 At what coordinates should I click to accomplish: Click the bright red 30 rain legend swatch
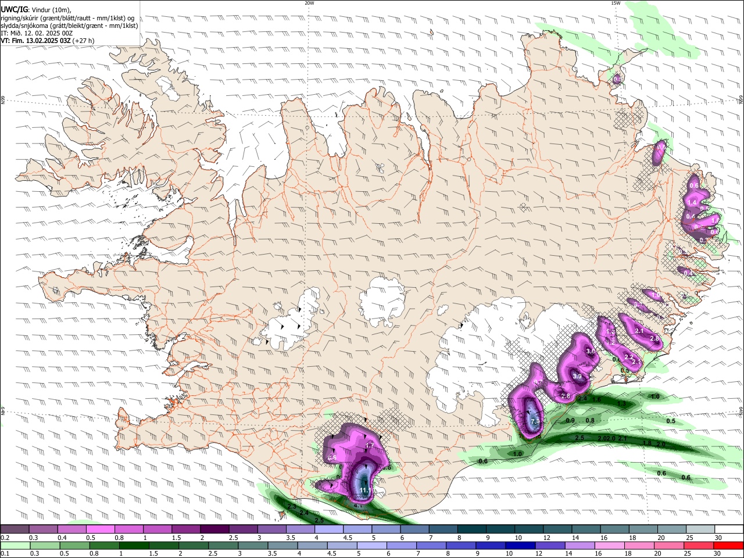pyautogui.click(x=728, y=546)
